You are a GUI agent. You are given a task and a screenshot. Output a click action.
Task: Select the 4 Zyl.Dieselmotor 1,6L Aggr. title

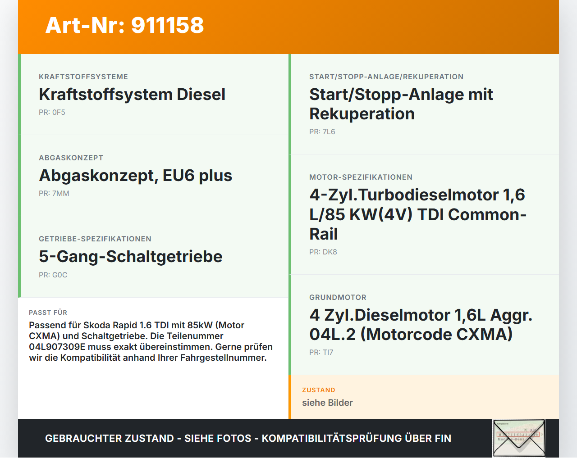tap(421, 325)
